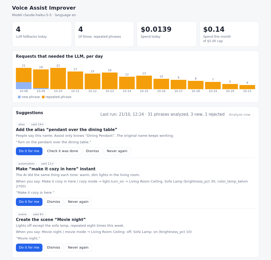The width and height of the screenshot is (271, 260).
Task: Click Never again for Movie night scene
Action: pyautogui.click(x=78, y=248)
